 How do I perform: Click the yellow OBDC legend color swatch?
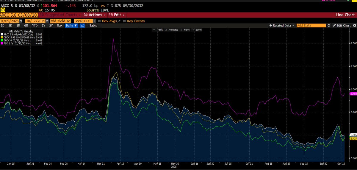[2, 37]
